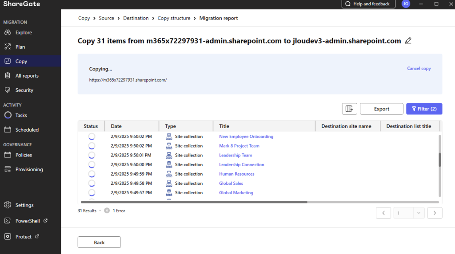455x254 pixels.
Task: Click the source URL under Copying
Action: tap(128, 80)
